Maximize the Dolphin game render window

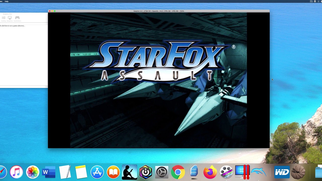click(55, 11)
